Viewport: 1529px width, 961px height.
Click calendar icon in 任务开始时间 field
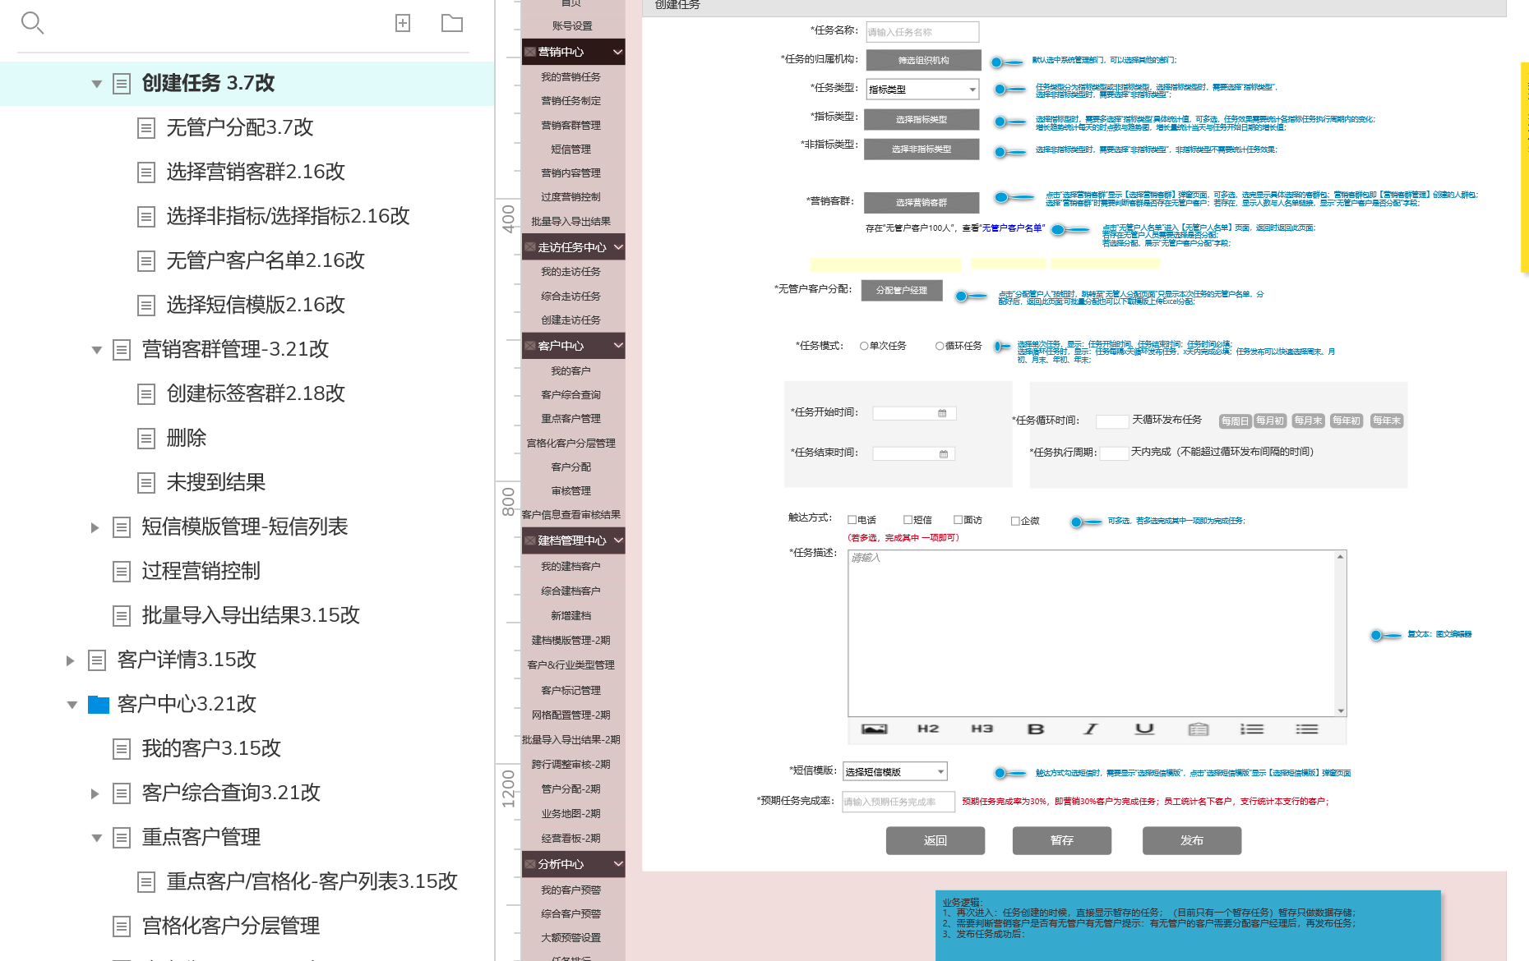(942, 413)
